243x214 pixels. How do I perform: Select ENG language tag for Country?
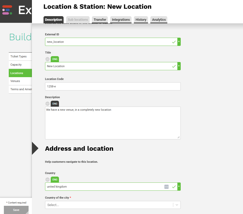(55, 180)
